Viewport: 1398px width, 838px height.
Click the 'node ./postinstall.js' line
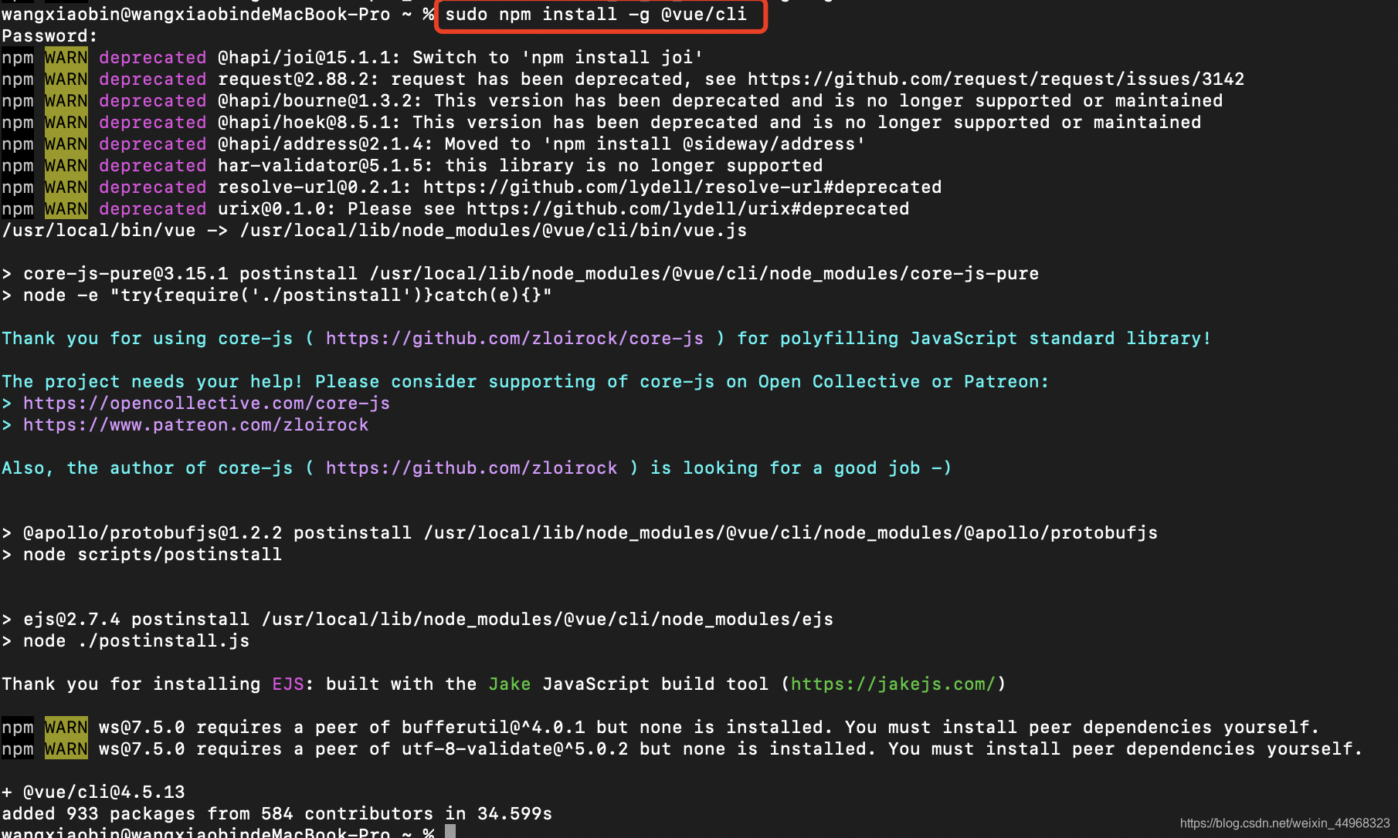pos(125,641)
